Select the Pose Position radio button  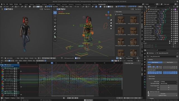pos(155,62)
